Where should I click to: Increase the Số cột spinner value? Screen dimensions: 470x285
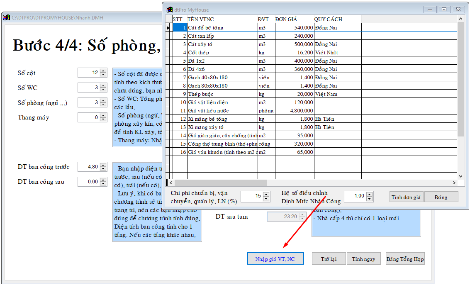(x=103, y=71)
